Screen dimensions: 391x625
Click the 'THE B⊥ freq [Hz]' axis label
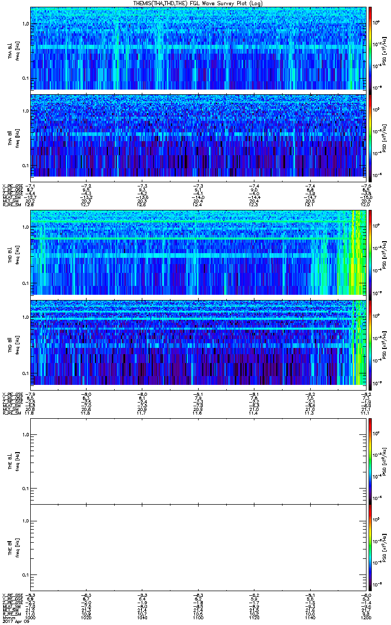coord(14,460)
